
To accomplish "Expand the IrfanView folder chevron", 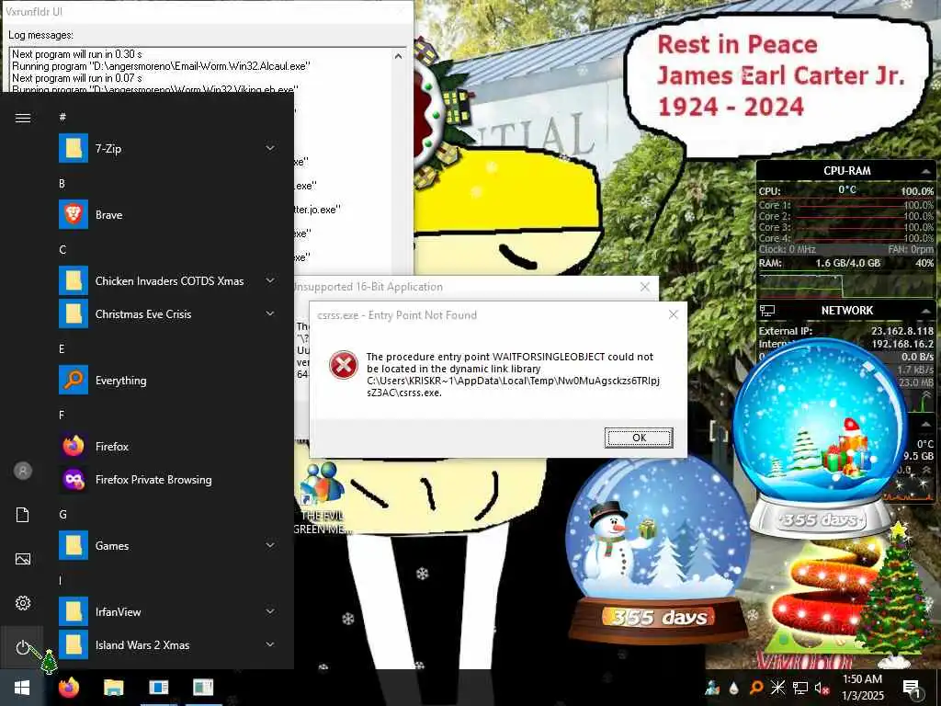I will [270, 611].
